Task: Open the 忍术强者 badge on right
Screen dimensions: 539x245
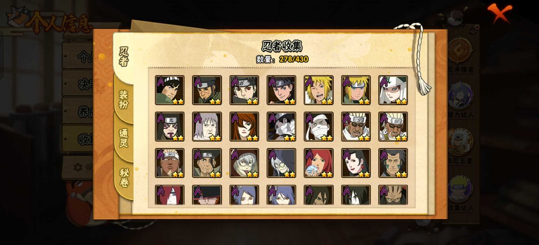Action: [x=461, y=55]
